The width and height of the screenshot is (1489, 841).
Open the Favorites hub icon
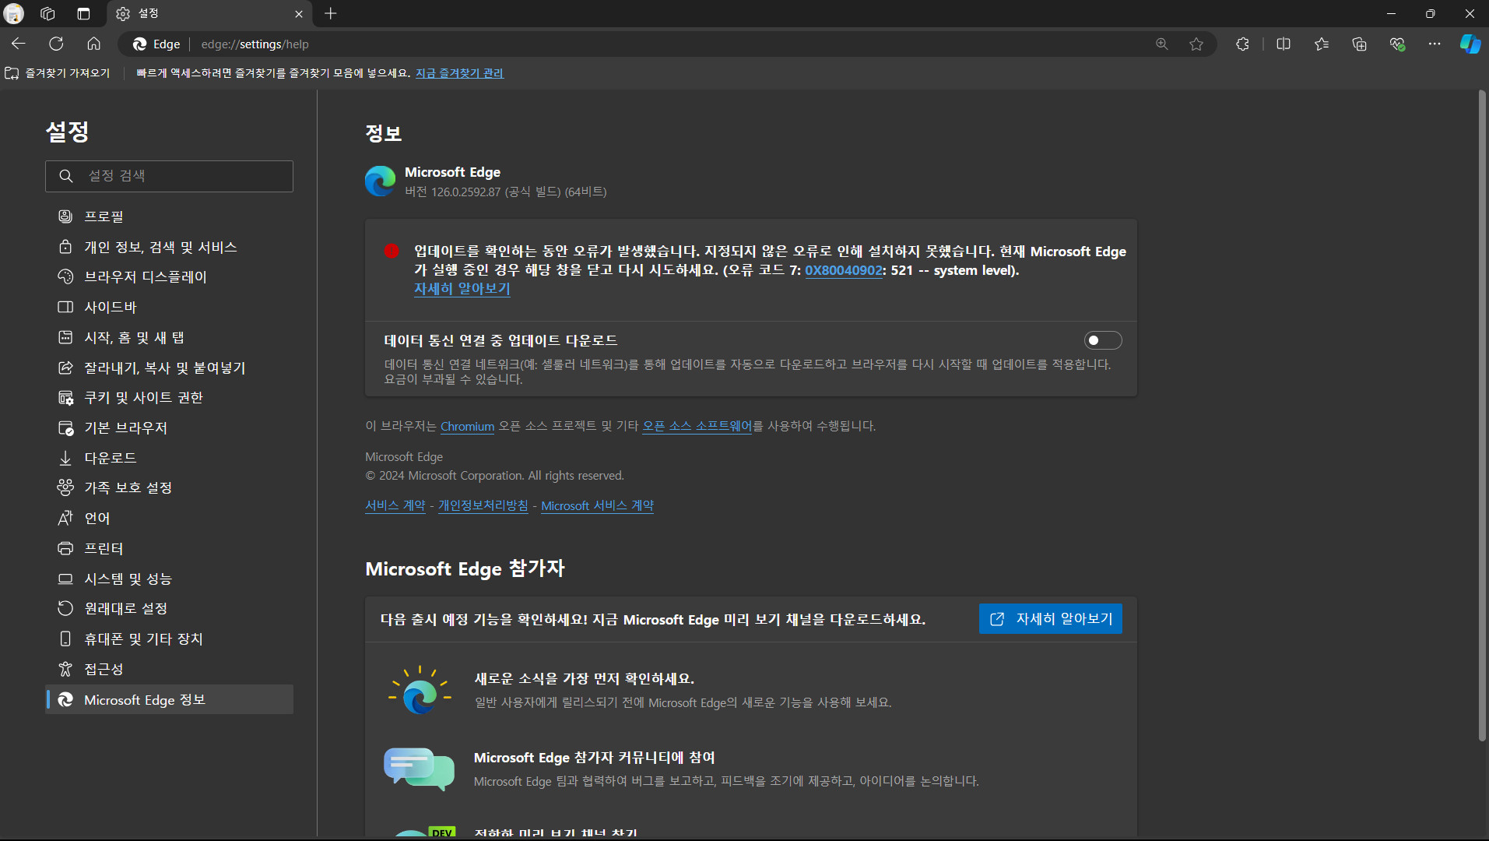[x=1322, y=44]
